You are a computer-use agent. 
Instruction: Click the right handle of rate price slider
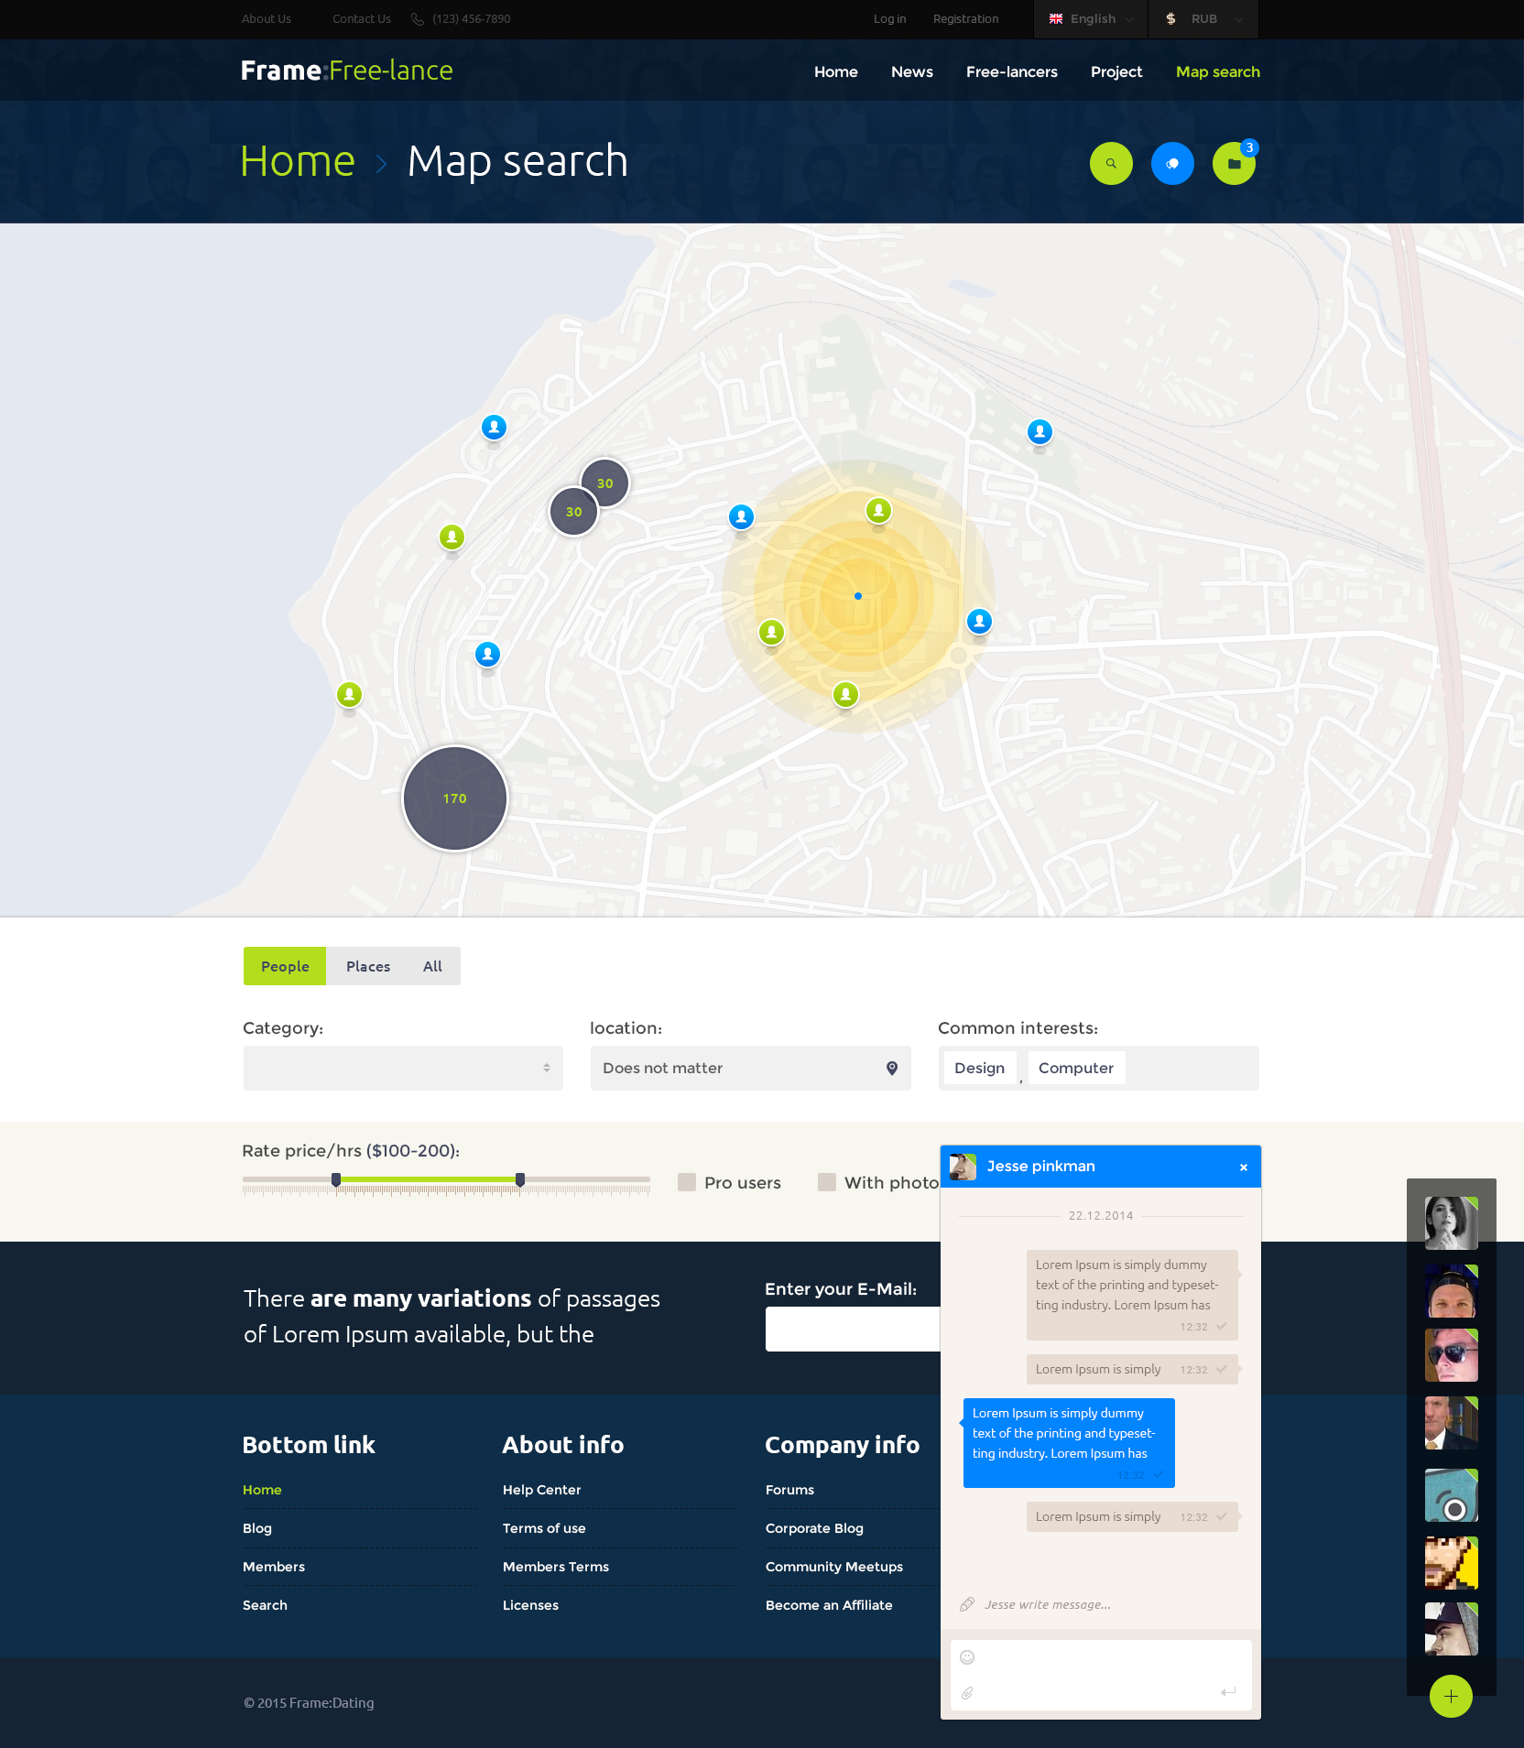(520, 1180)
